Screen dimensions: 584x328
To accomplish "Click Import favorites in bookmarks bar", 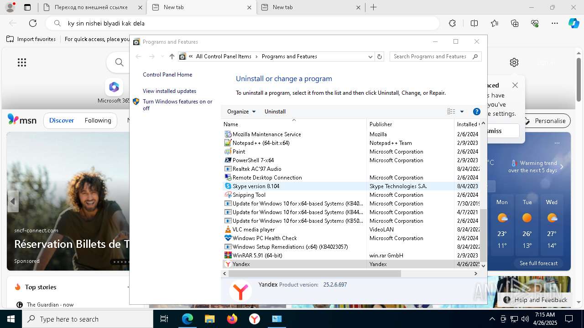I will tap(31, 39).
